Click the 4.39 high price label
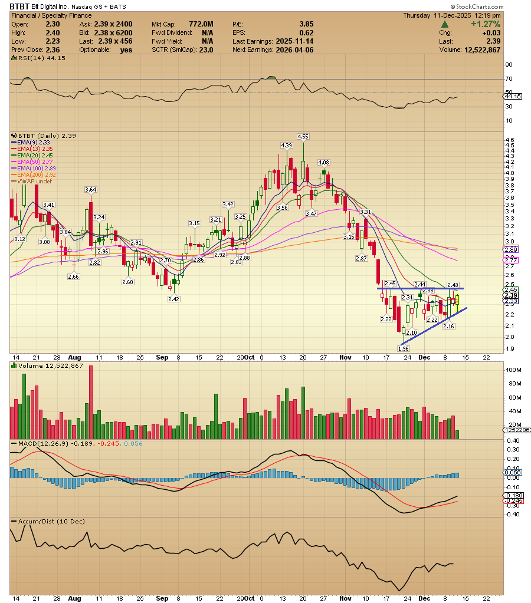 tap(287, 146)
